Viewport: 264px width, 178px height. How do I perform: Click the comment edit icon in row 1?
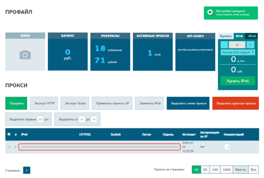click(227, 147)
